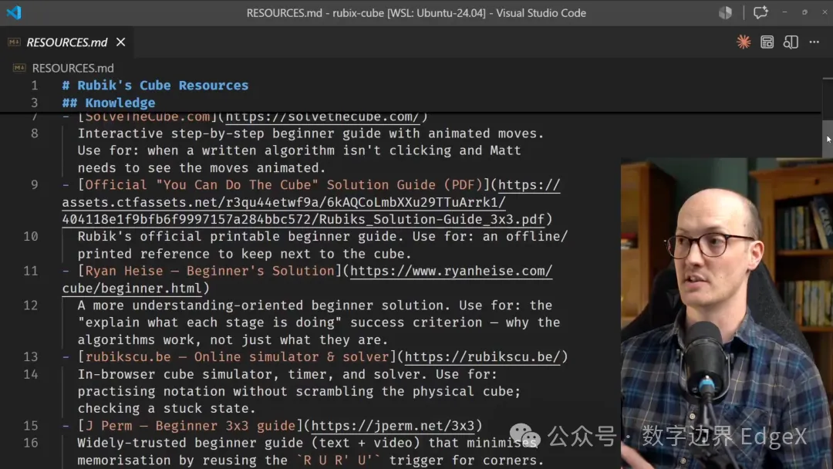The height and width of the screenshot is (469, 833).
Task: Toggle the chat sparkle icon in title bar
Action: point(760,12)
